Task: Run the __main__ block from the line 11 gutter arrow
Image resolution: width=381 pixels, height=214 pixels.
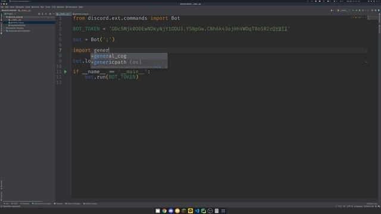Action: tap(65, 72)
